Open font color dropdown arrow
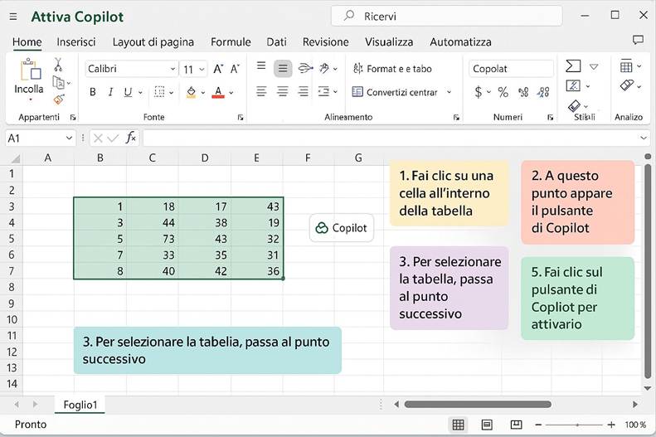The height and width of the screenshot is (437, 656). click(x=231, y=92)
